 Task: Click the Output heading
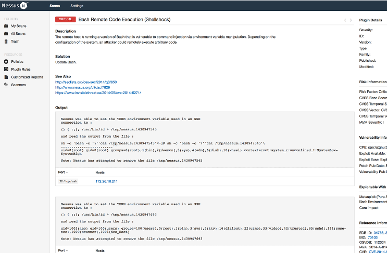coord(61,108)
